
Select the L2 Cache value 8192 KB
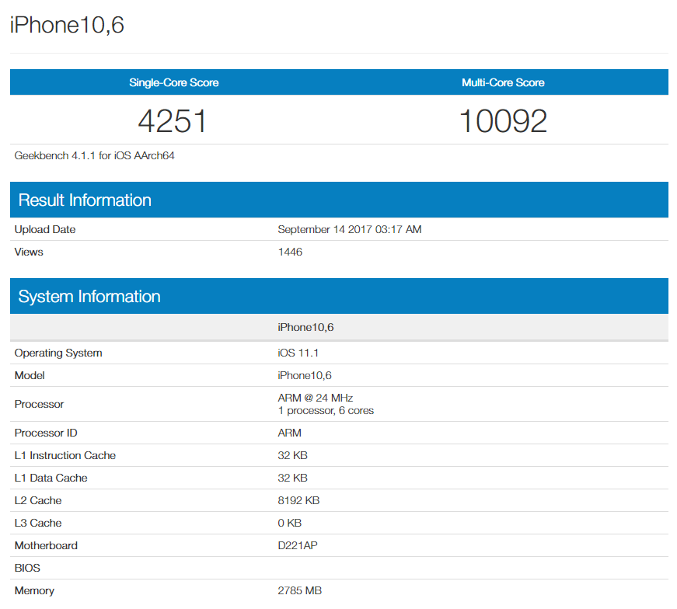[x=298, y=500]
